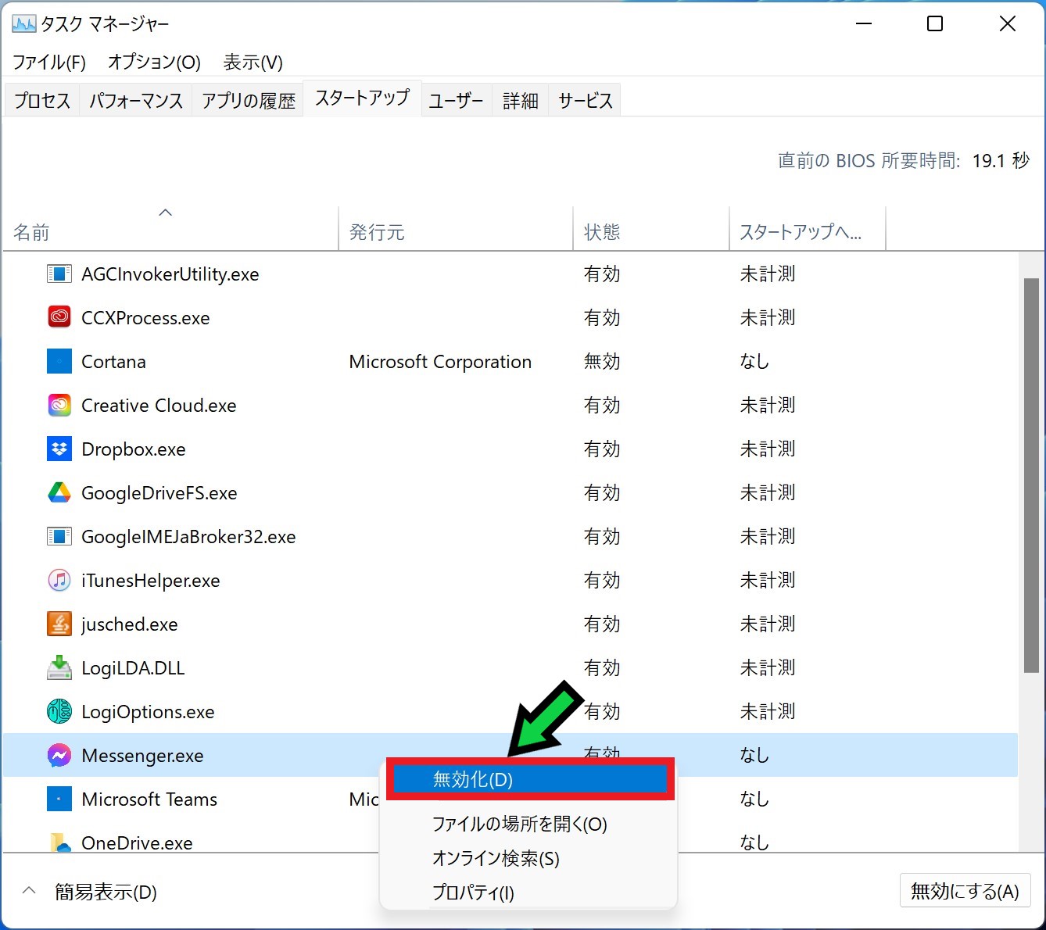Click the LogiLDA.DLL download icon
Image resolution: width=1046 pixels, height=930 pixels.
(59, 668)
